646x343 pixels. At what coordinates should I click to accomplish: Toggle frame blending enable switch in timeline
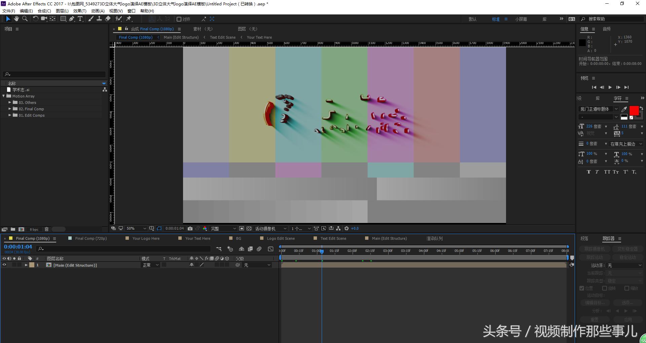pos(250,249)
